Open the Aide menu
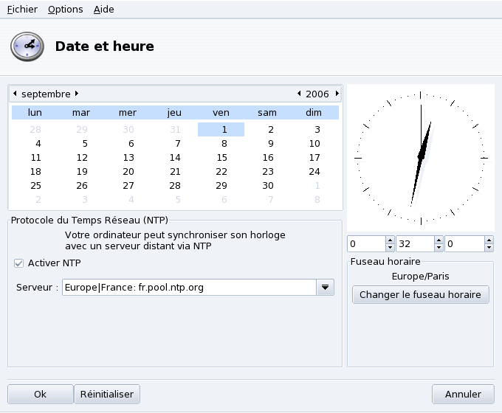 pos(104,10)
